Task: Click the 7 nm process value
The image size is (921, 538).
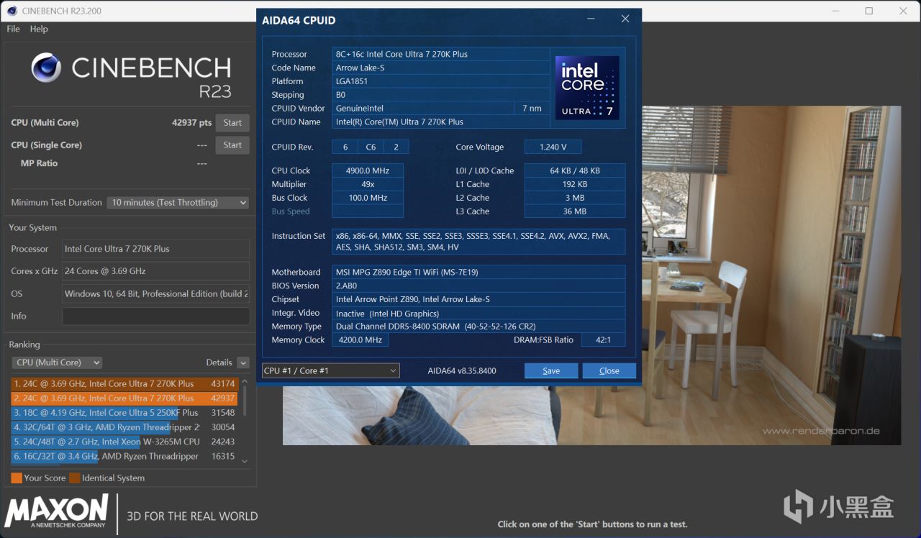Action: [x=532, y=109]
